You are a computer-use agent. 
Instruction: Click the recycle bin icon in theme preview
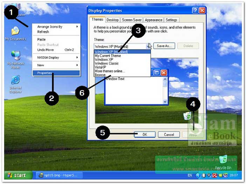click(x=187, y=116)
